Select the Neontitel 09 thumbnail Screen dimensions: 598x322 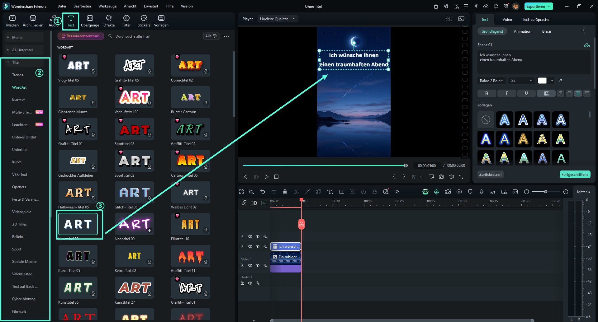tap(134, 224)
